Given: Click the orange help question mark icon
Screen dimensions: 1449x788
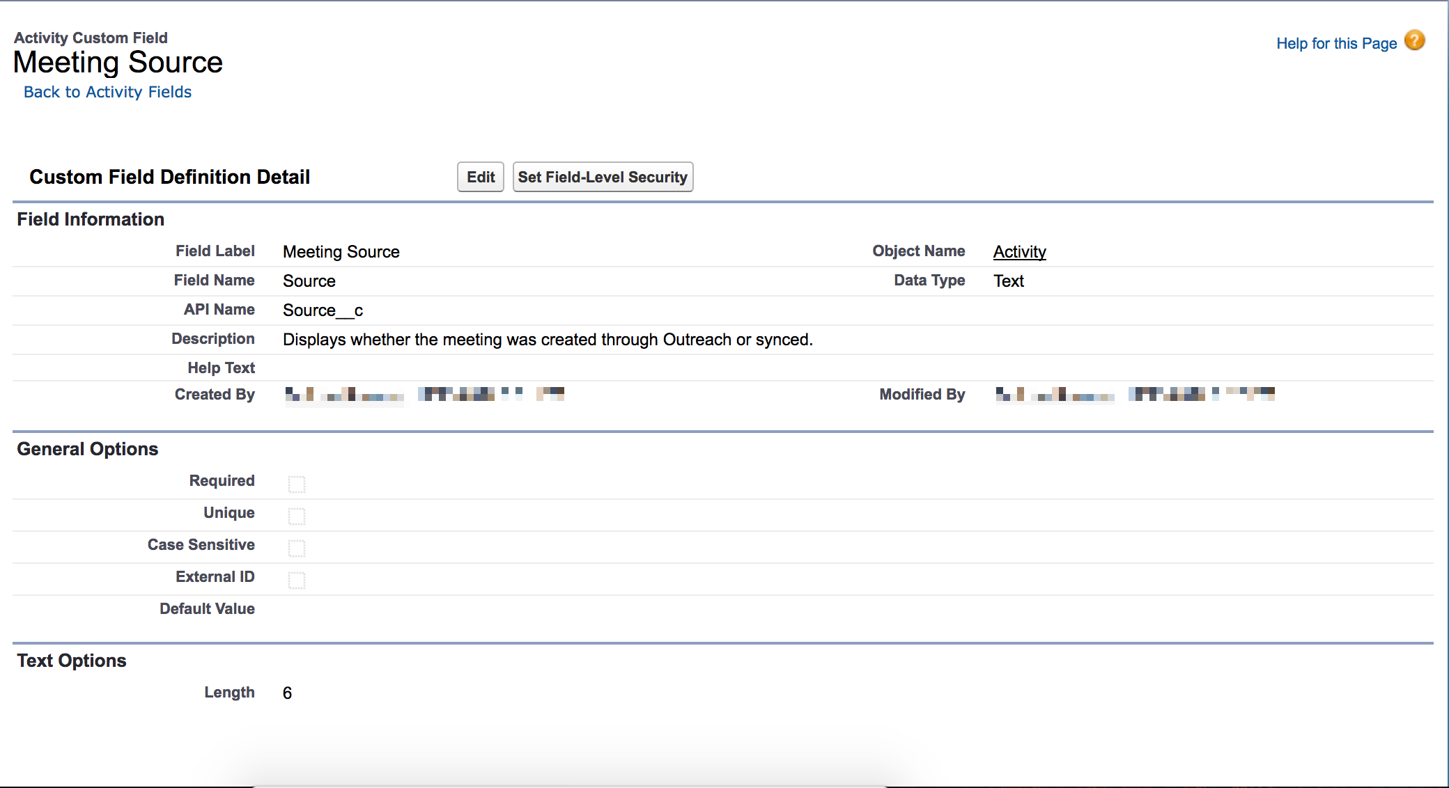Looking at the screenshot, I should (x=1414, y=41).
